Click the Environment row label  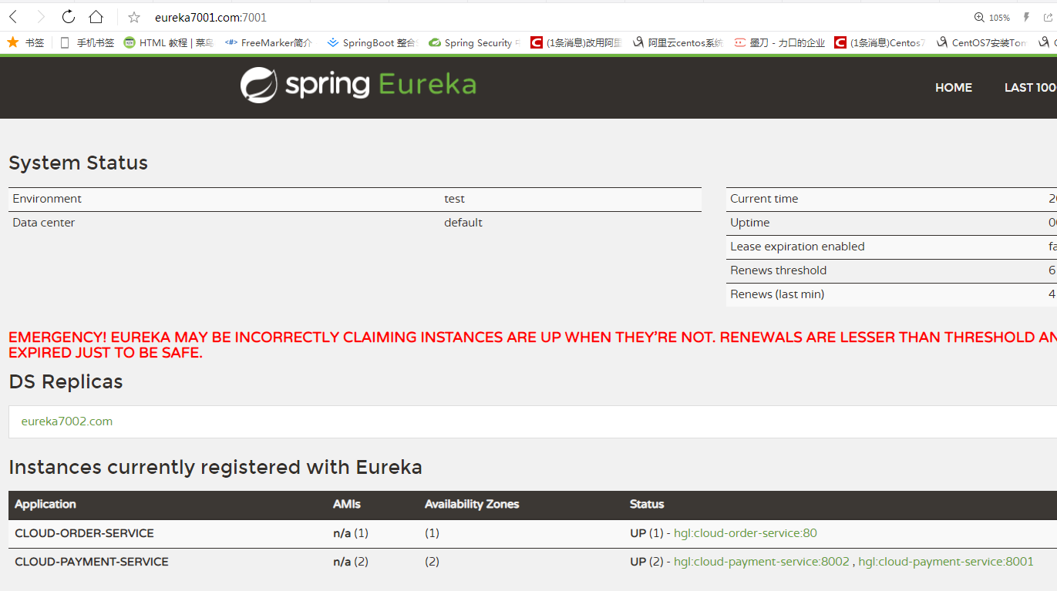(47, 199)
